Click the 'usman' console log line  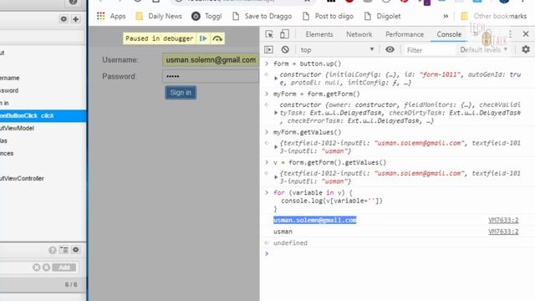click(283, 232)
